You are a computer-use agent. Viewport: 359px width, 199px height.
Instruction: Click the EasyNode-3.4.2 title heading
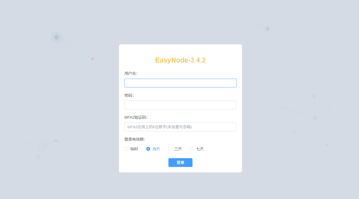pyautogui.click(x=180, y=60)
